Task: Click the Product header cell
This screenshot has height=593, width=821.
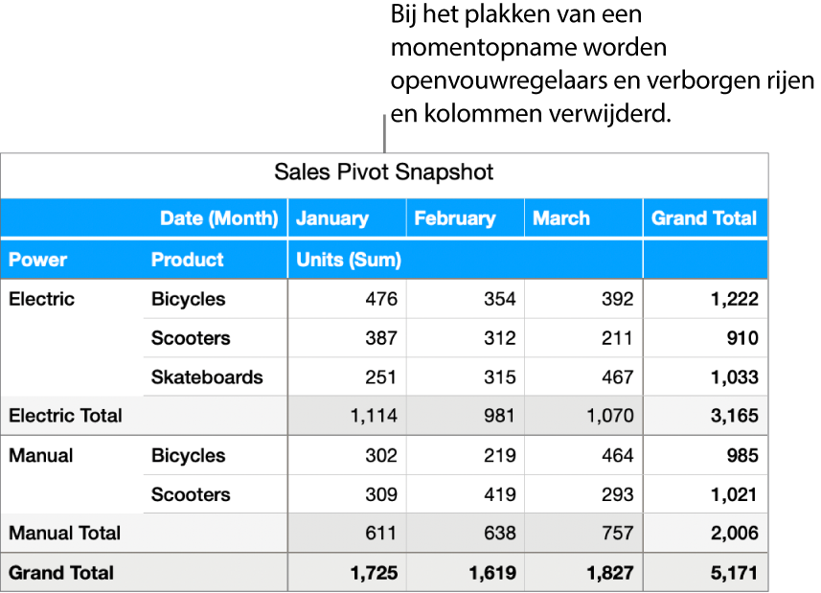Action: pyautogui.click(x=188, y=260)
